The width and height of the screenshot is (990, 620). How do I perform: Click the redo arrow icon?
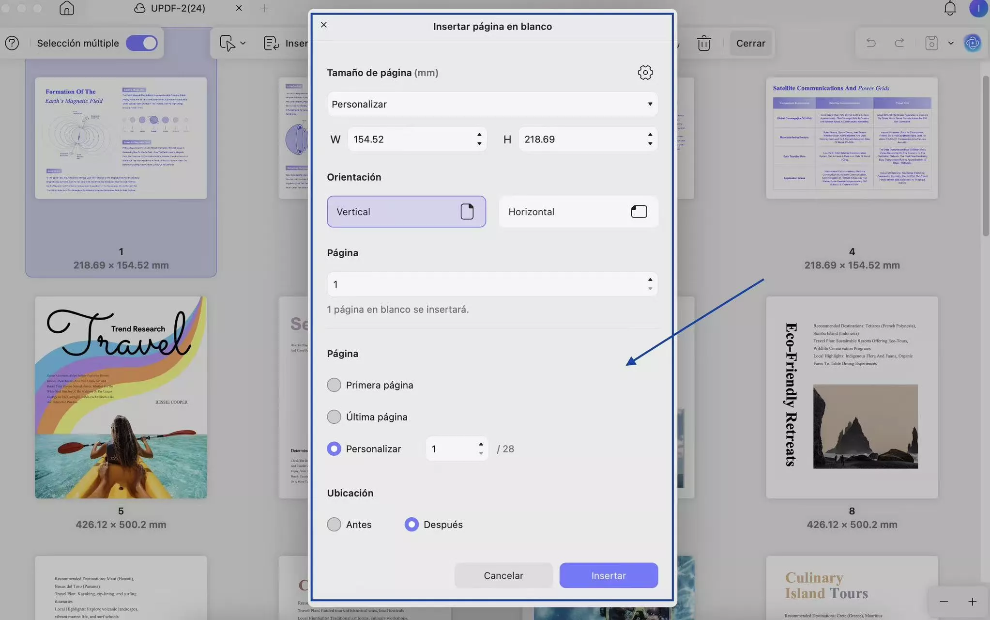point(899,43)
